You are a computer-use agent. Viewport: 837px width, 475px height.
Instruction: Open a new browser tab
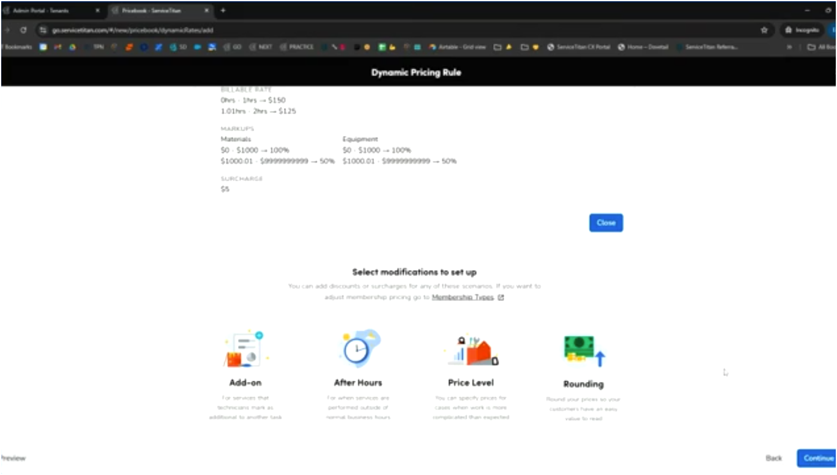(223, 10)
